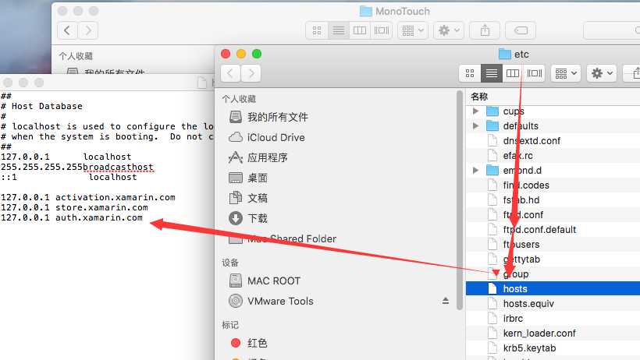The height and width of the screenshot is (360, 640).
Task: Click the search field in MonoTouch window
Action: tap(612, 30)
